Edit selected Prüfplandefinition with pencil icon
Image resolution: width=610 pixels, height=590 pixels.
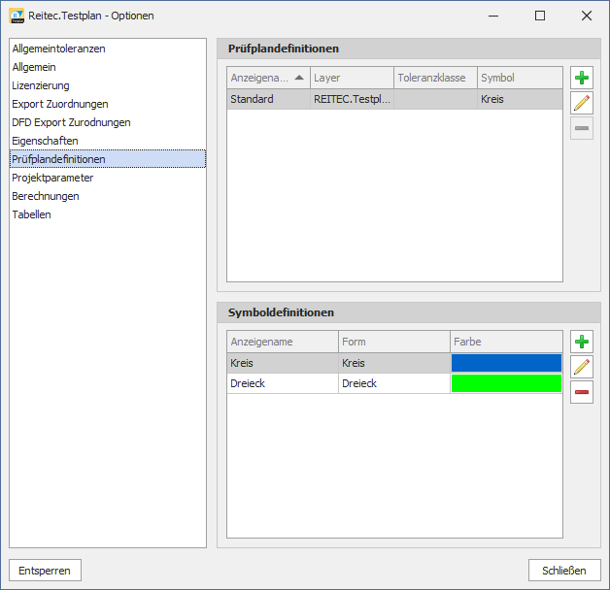click(582, 104)
